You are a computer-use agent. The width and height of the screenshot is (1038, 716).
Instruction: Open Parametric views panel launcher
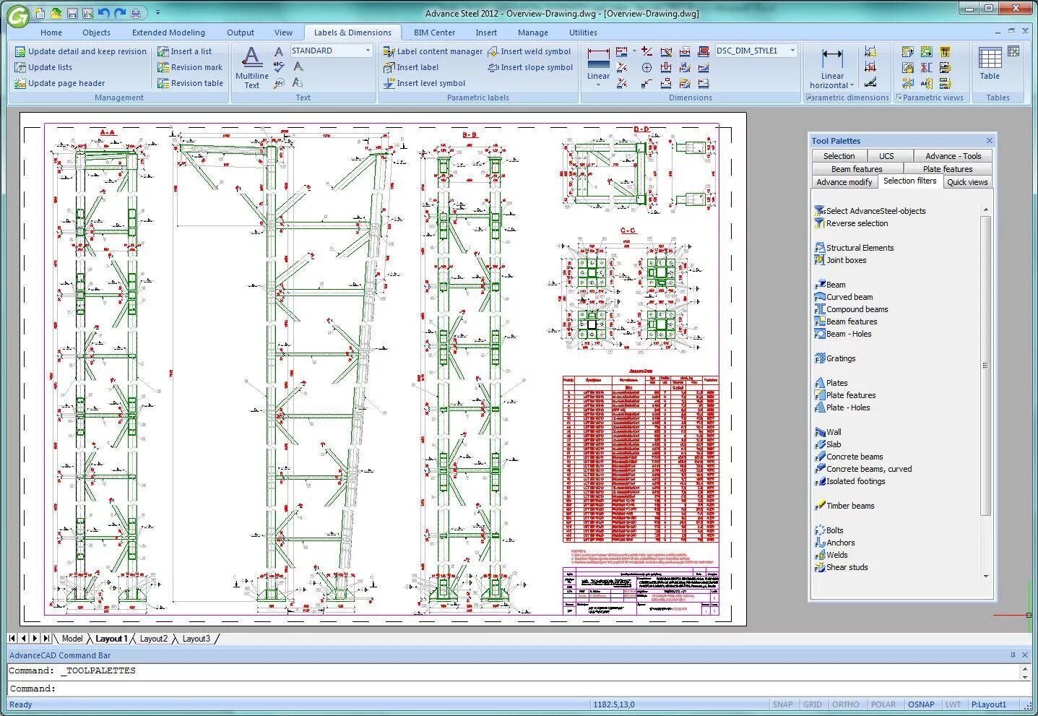pyautogui.click(x=899, y=98)
